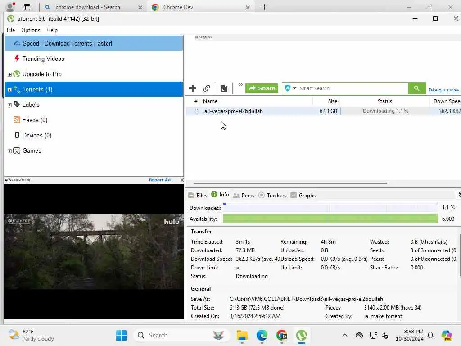
Task: Click the green search magnifier button
Action: click(x=416, y=88)
